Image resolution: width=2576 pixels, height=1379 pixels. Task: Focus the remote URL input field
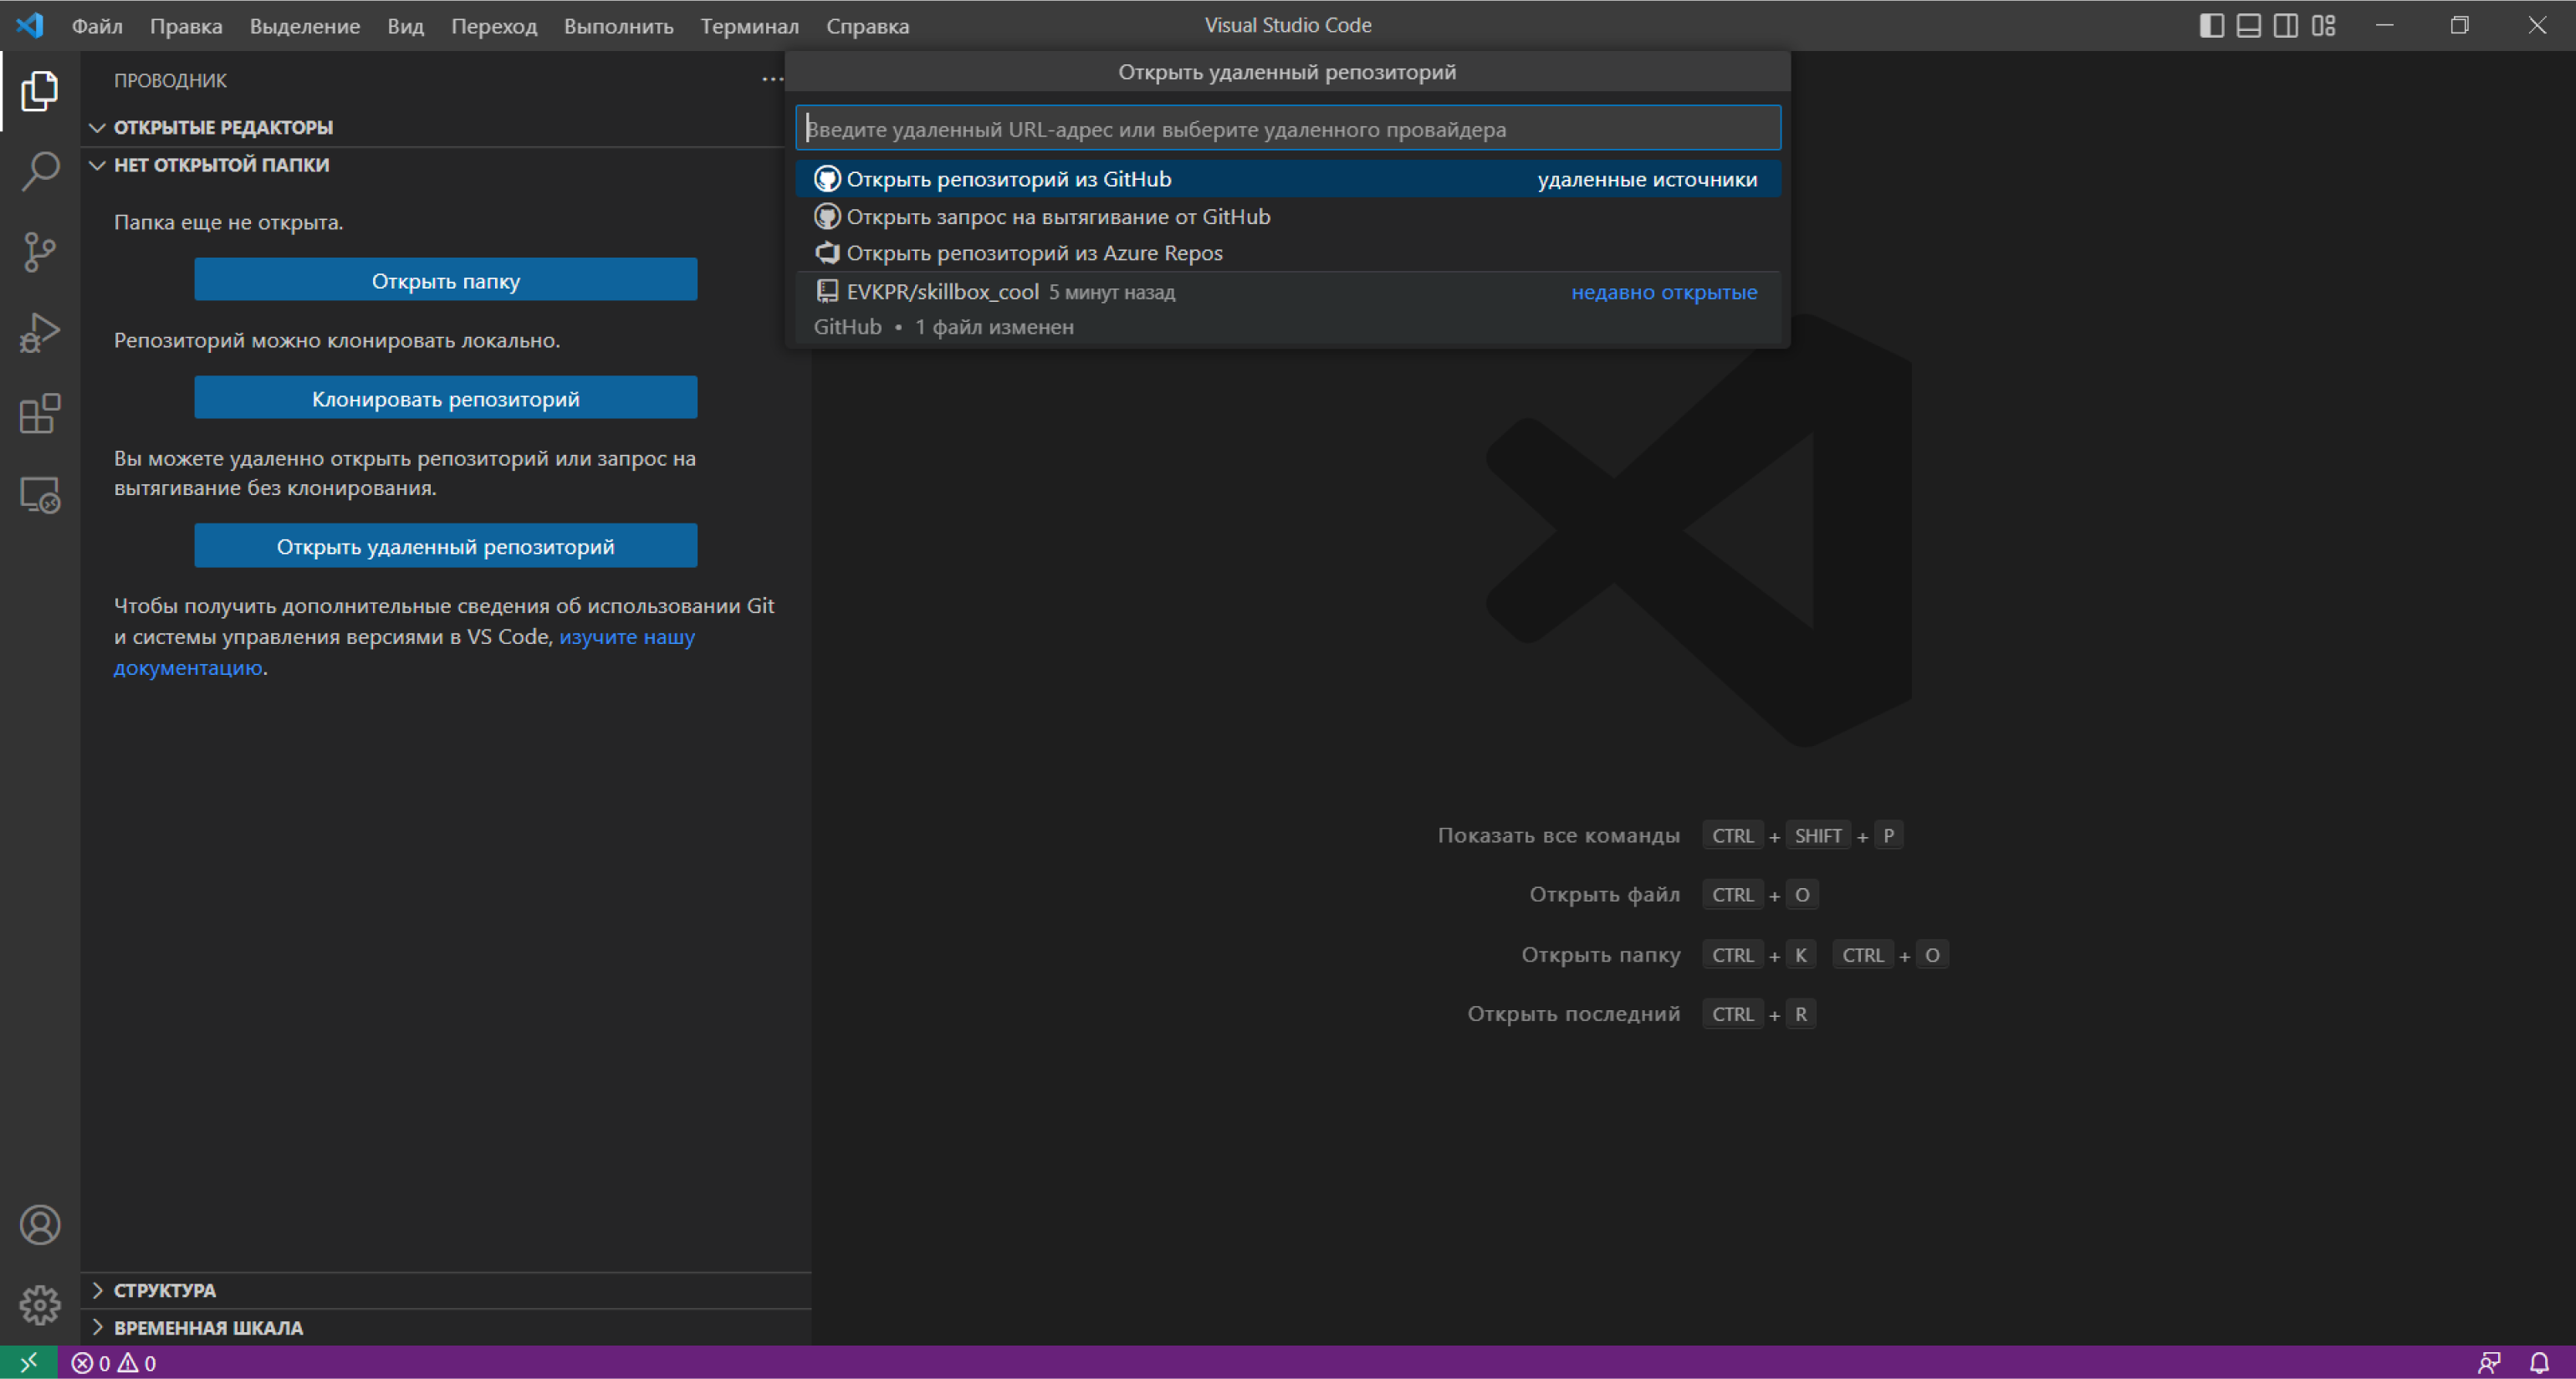tap(1288, 129)
